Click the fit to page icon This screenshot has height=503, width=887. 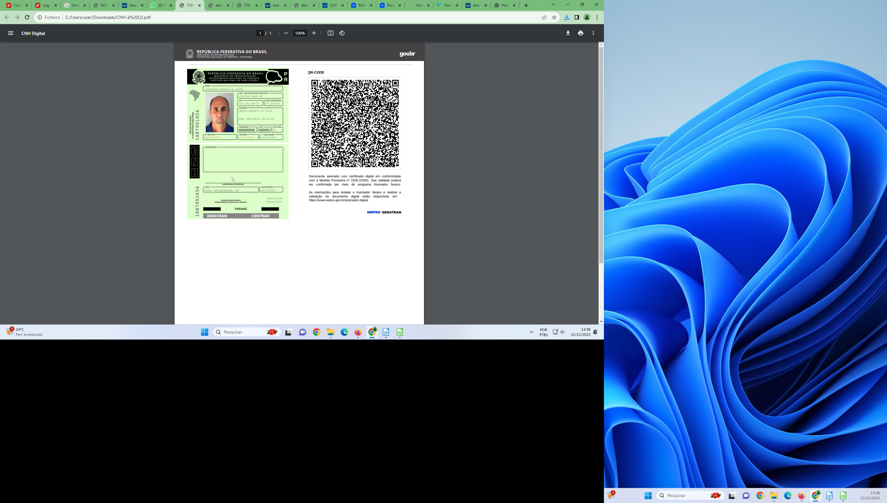330,33
